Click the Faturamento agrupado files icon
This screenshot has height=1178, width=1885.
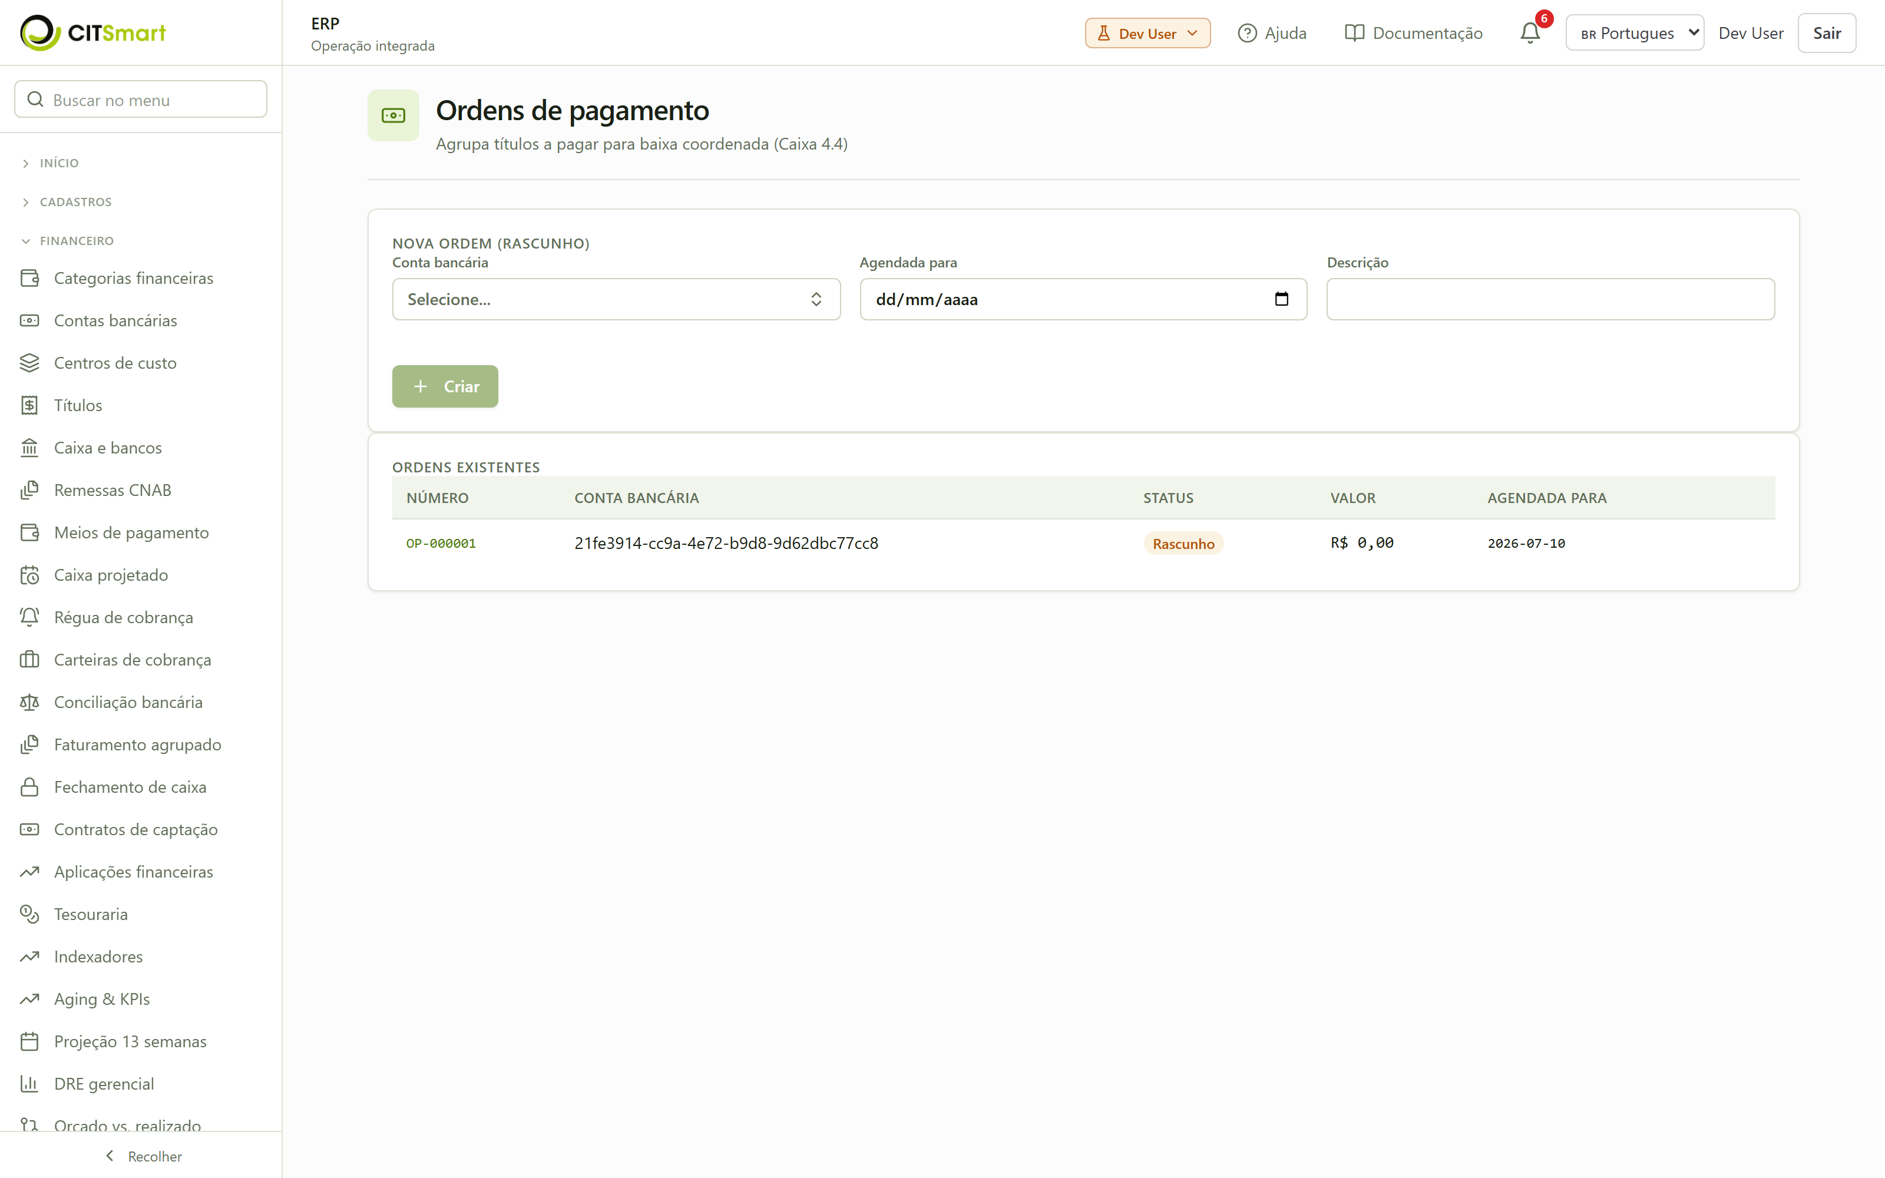tap(29, 745)
